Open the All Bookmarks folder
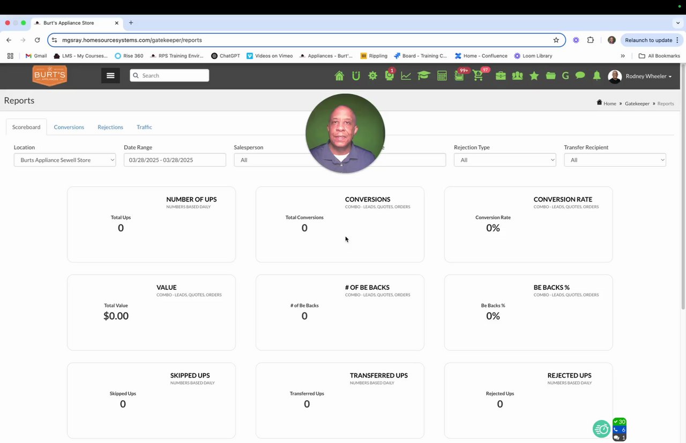Viewport: 686px width, 443px height. pos(659,56)
